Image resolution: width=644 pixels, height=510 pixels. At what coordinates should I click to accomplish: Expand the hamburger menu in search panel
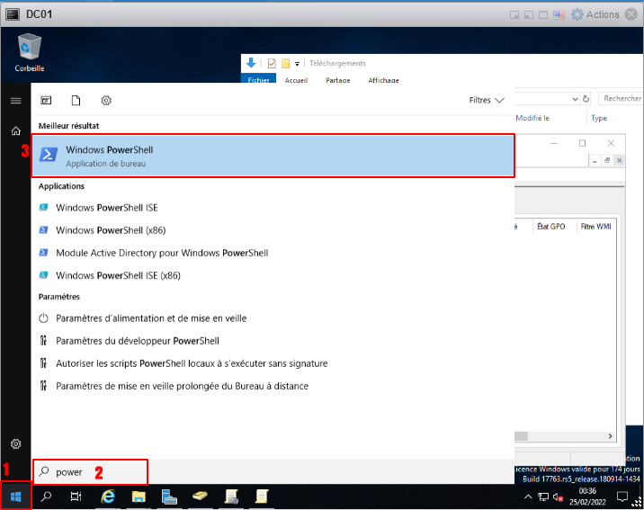coord(15,100)
